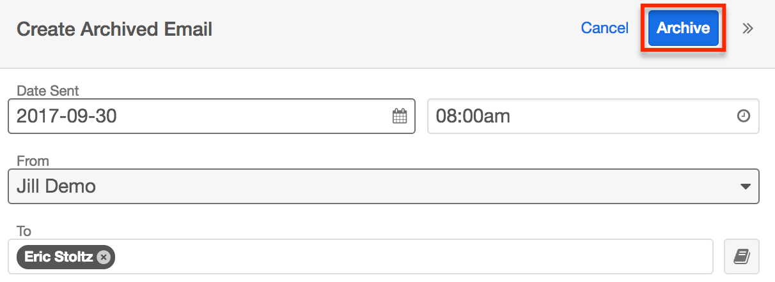Viewport: 775px width, 282px height.
Task: Click the From field label
Action: [x=33, y=161]
